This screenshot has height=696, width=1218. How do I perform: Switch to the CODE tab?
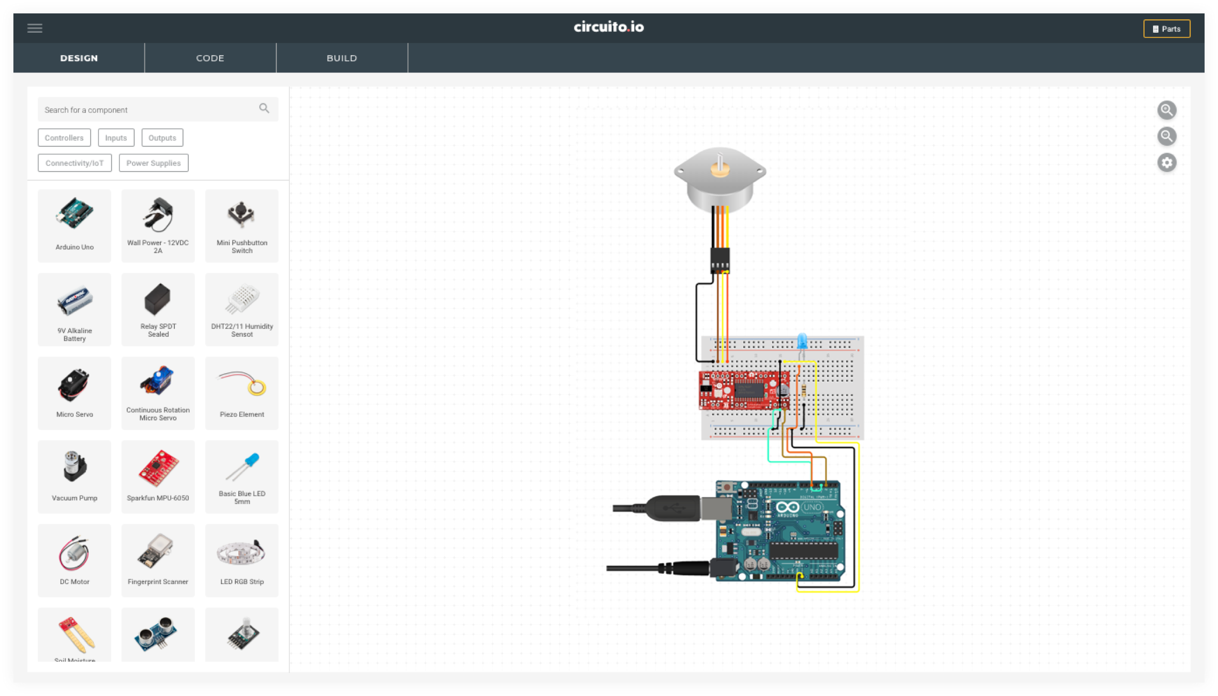(210, 58)
